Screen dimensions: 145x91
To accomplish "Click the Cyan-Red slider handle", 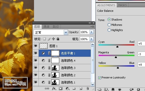I will (117, 47).
